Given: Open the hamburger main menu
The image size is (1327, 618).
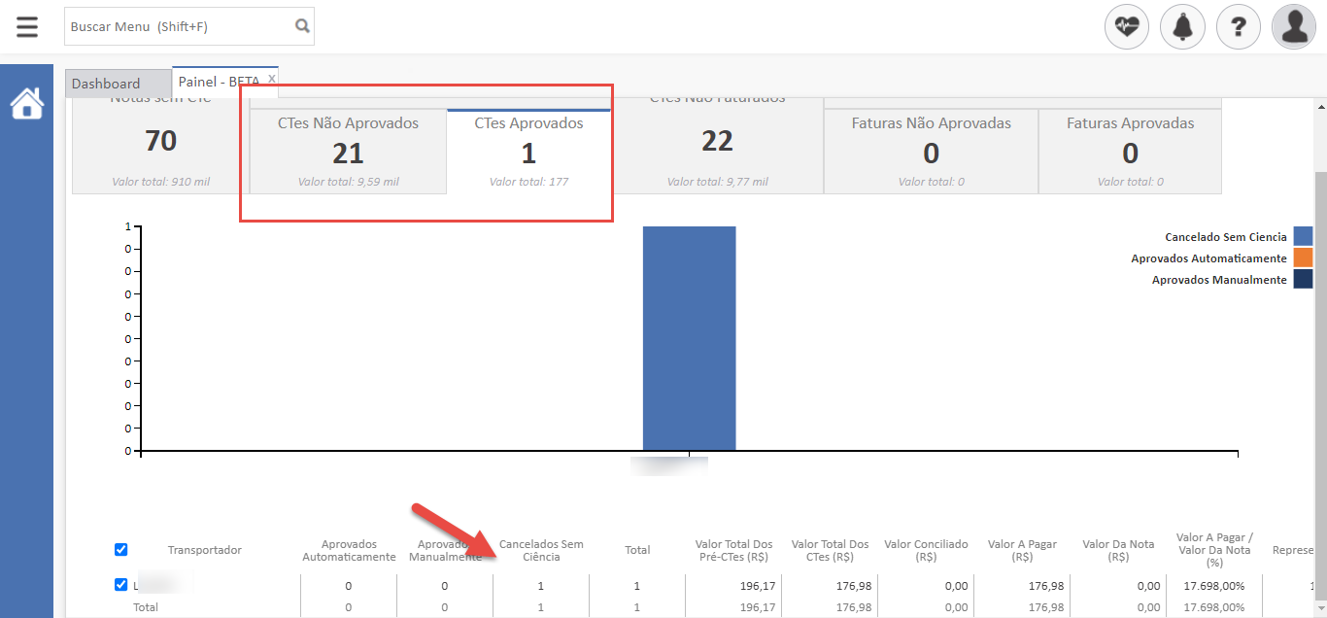Looking at the screenshot, I should [27, 26].
